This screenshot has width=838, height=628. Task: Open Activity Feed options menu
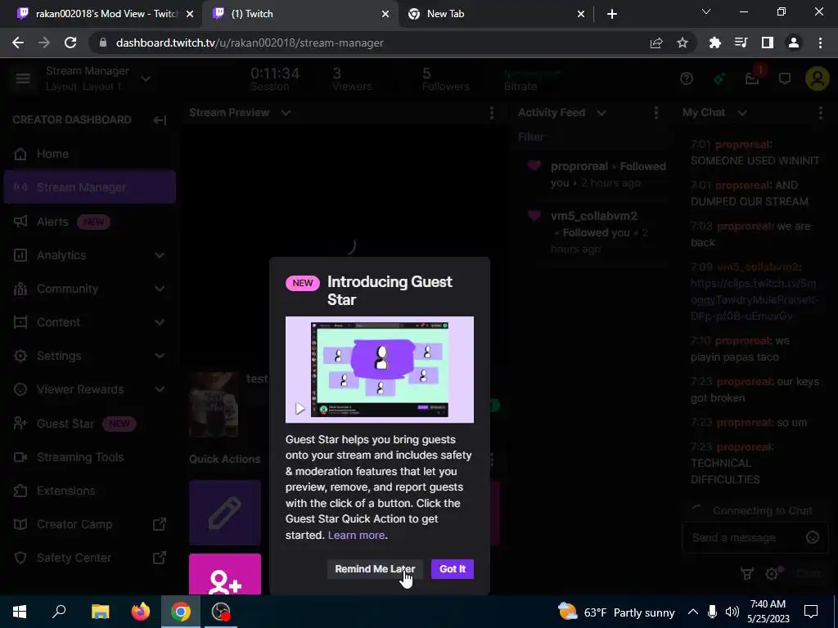(656, 113)
